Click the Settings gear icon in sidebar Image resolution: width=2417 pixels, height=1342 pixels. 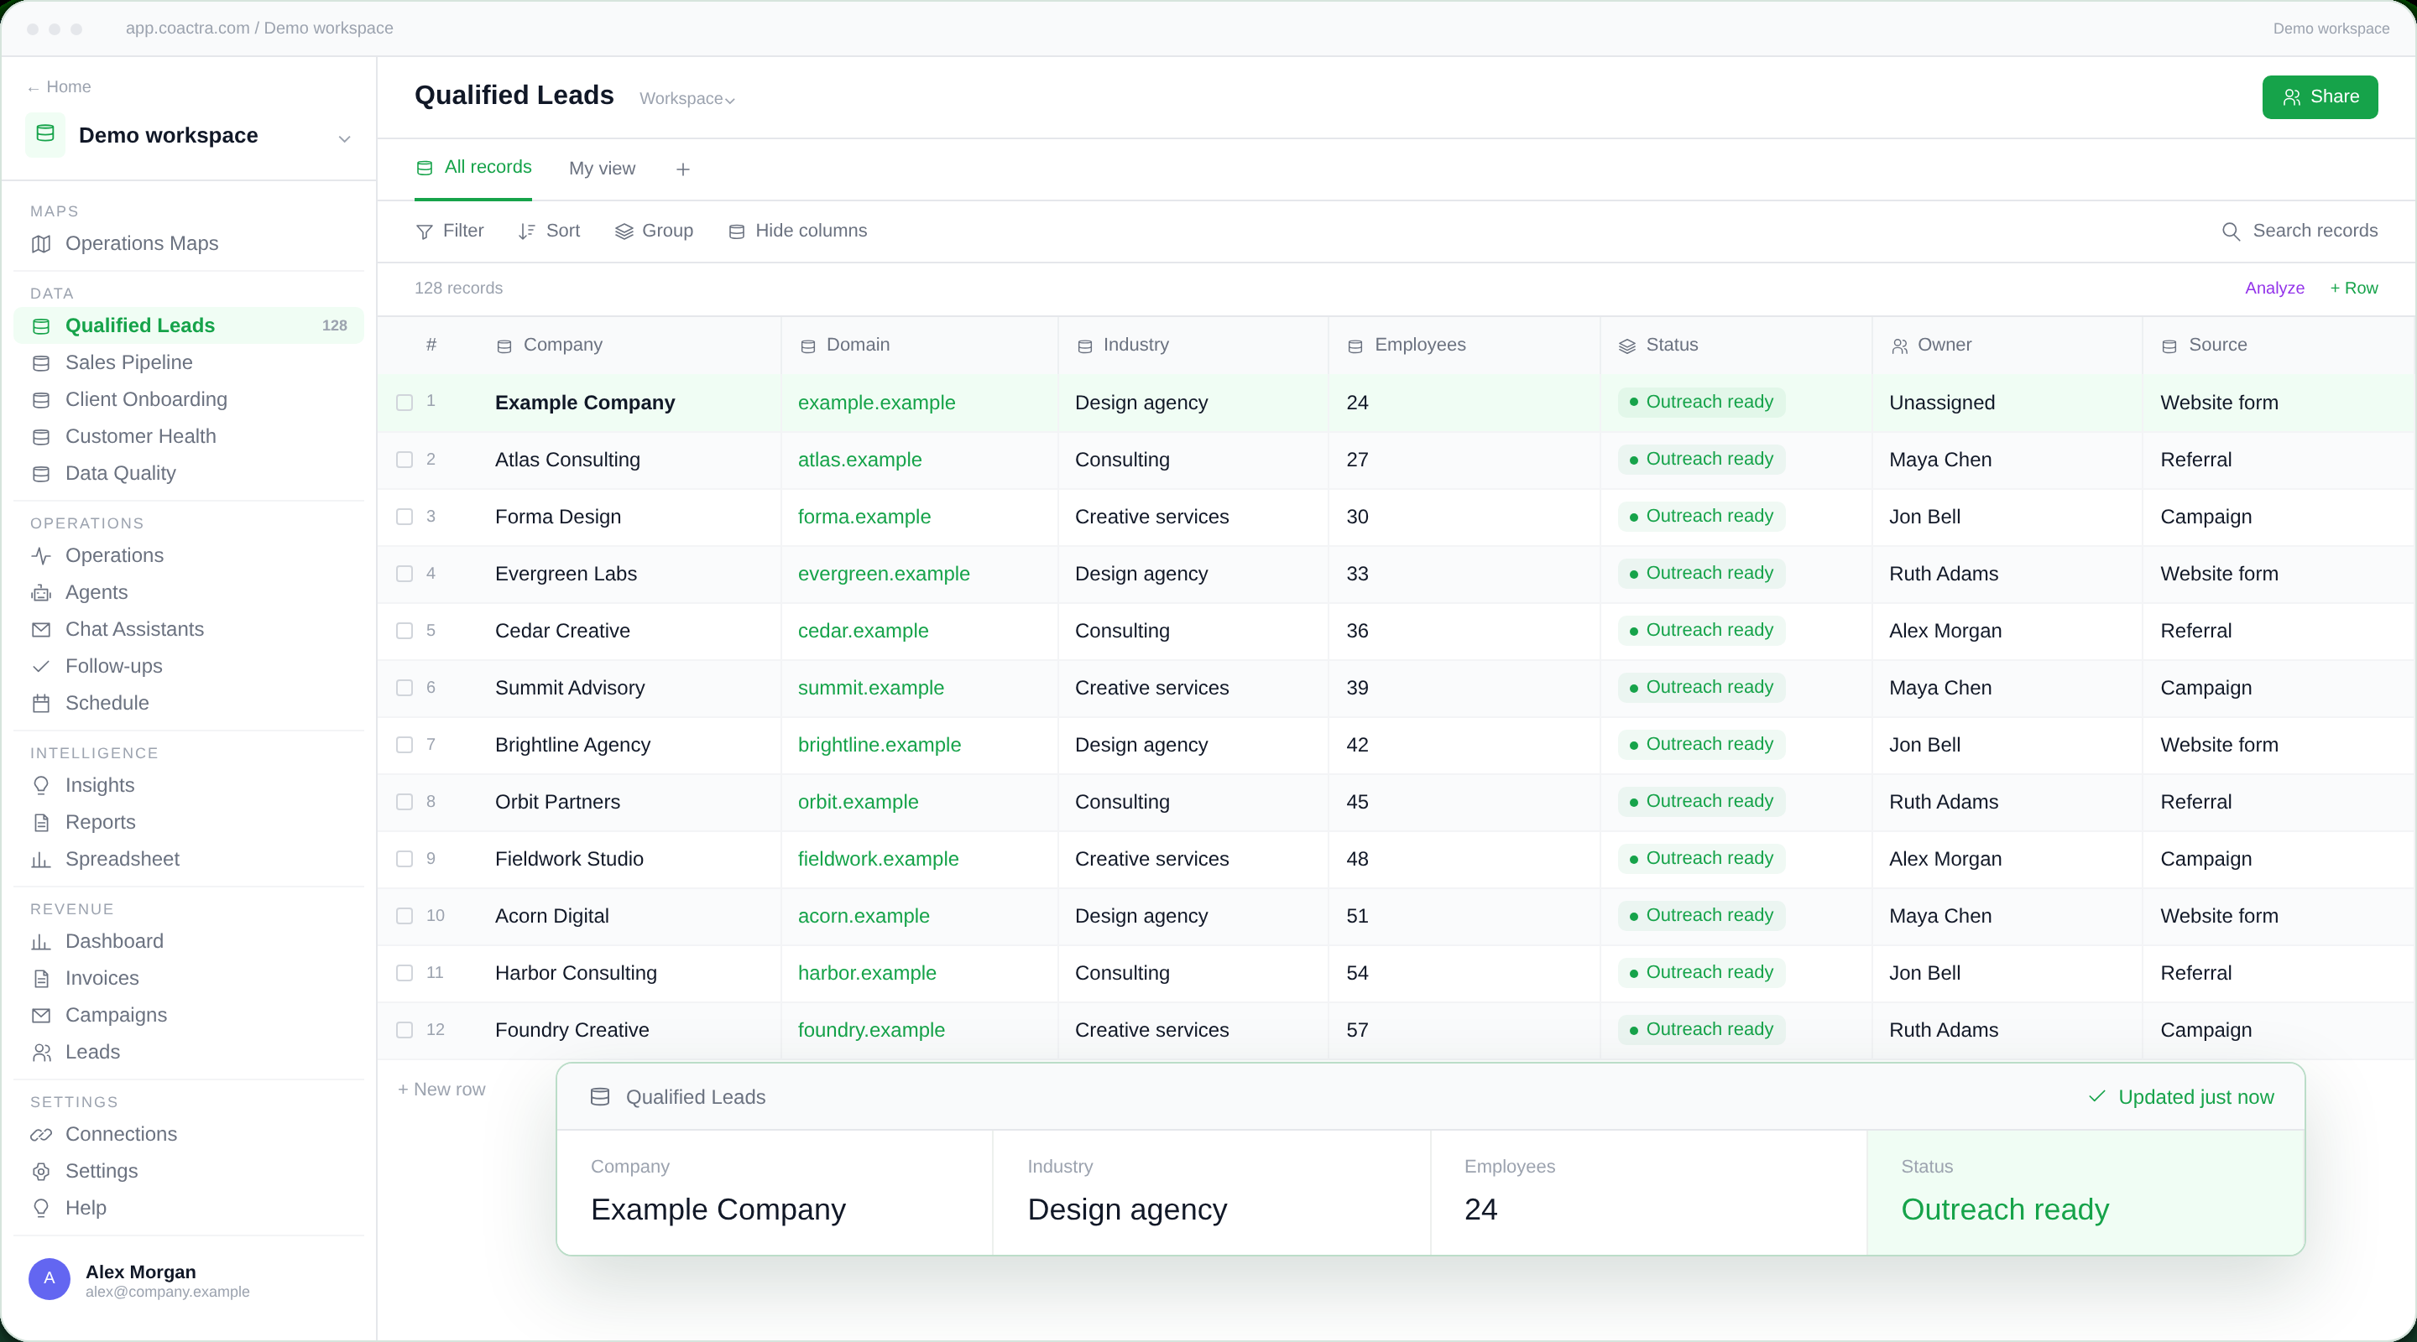pos(41,1172)
